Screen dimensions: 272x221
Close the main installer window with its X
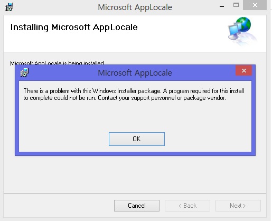(x=255, y=5)
